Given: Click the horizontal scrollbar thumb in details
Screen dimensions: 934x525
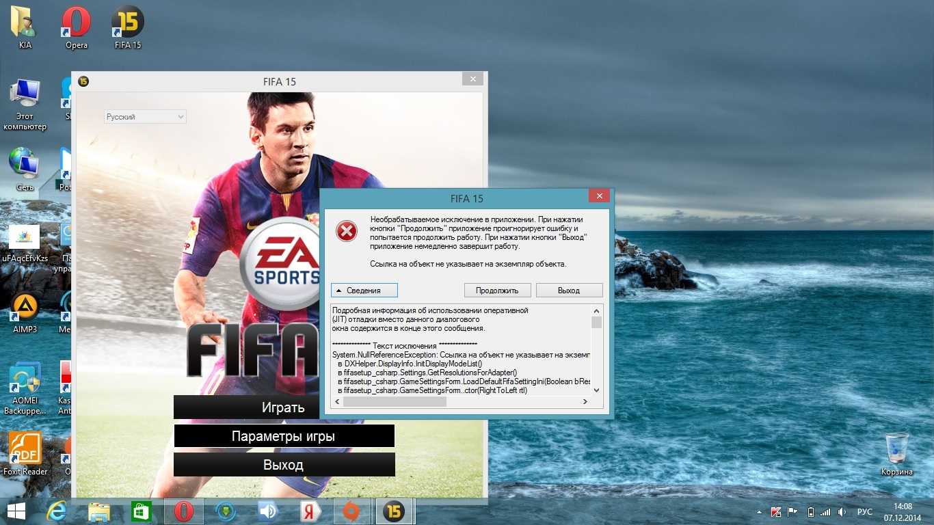Looking at the screenshot, I should click(395, 402).
